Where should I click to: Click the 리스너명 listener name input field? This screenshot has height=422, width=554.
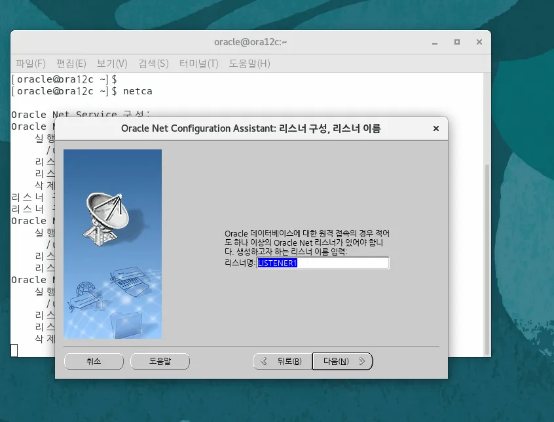click(323, 263)
